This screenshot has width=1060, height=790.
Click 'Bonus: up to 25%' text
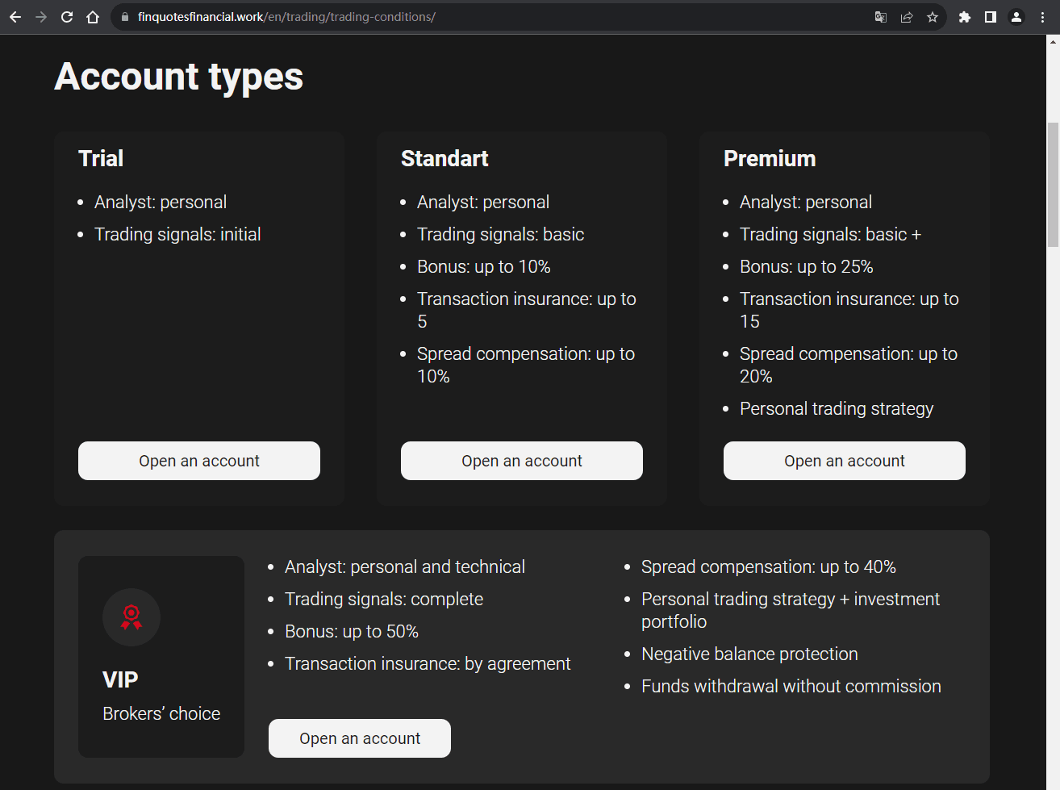(x=807, y=266)
